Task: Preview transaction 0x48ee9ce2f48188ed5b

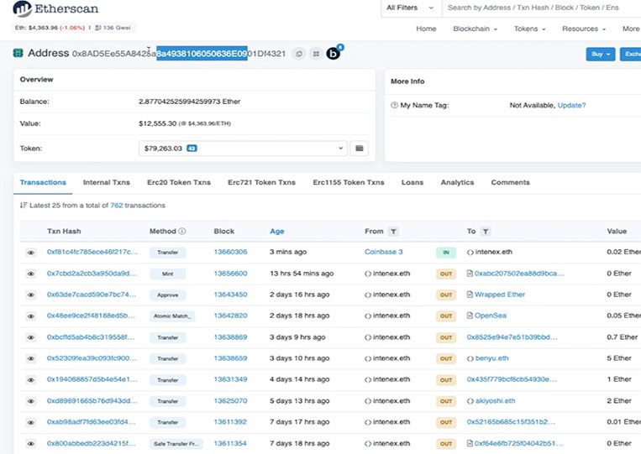Action: point(30,316)
